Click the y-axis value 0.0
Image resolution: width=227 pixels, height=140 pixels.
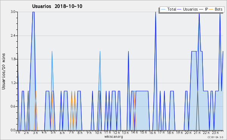[13, 130]
